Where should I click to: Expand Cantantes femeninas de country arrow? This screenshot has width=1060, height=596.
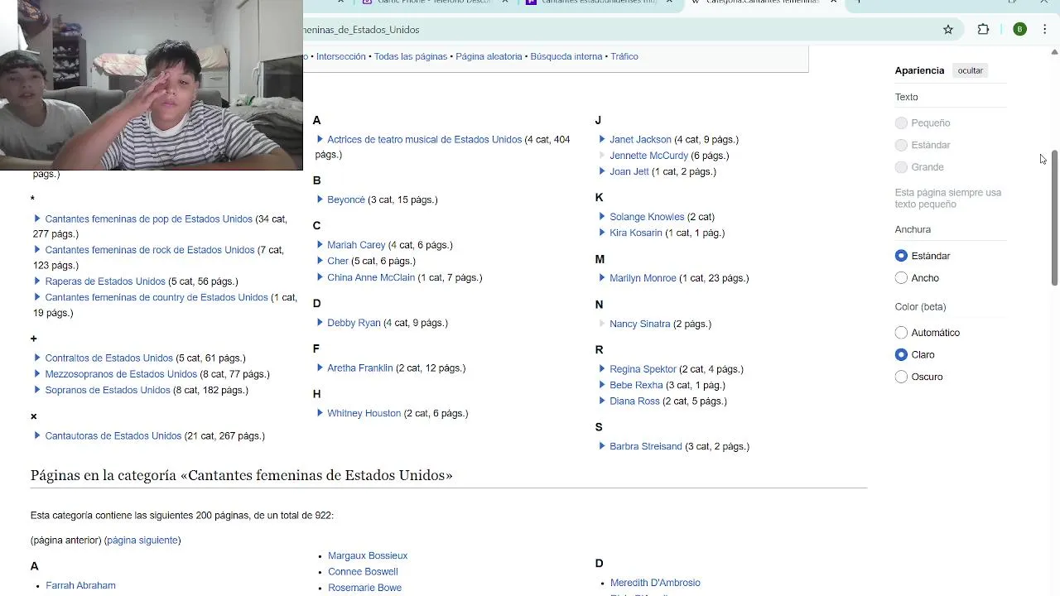click(x=37, y=297)
